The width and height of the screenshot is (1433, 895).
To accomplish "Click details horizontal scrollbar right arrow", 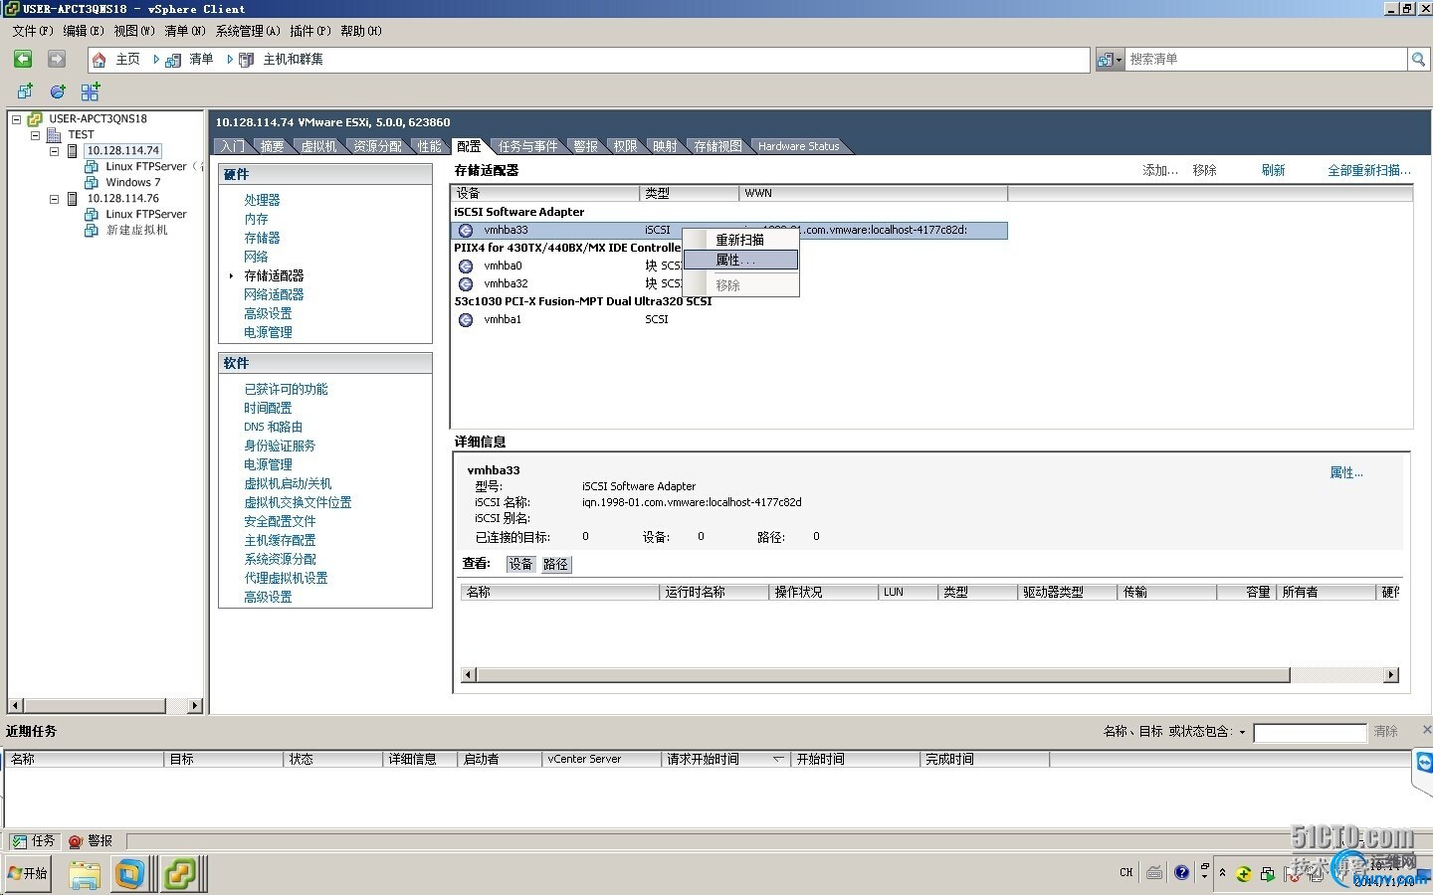I will tap(1390, 675).
